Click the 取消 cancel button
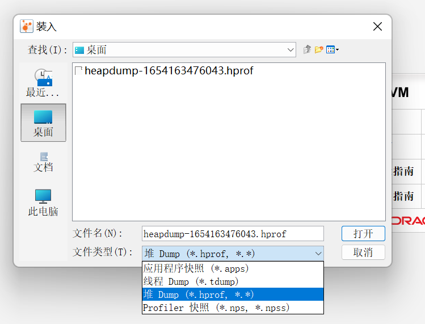Viewport: 425px width, 324px height. (x=363, y=253)
